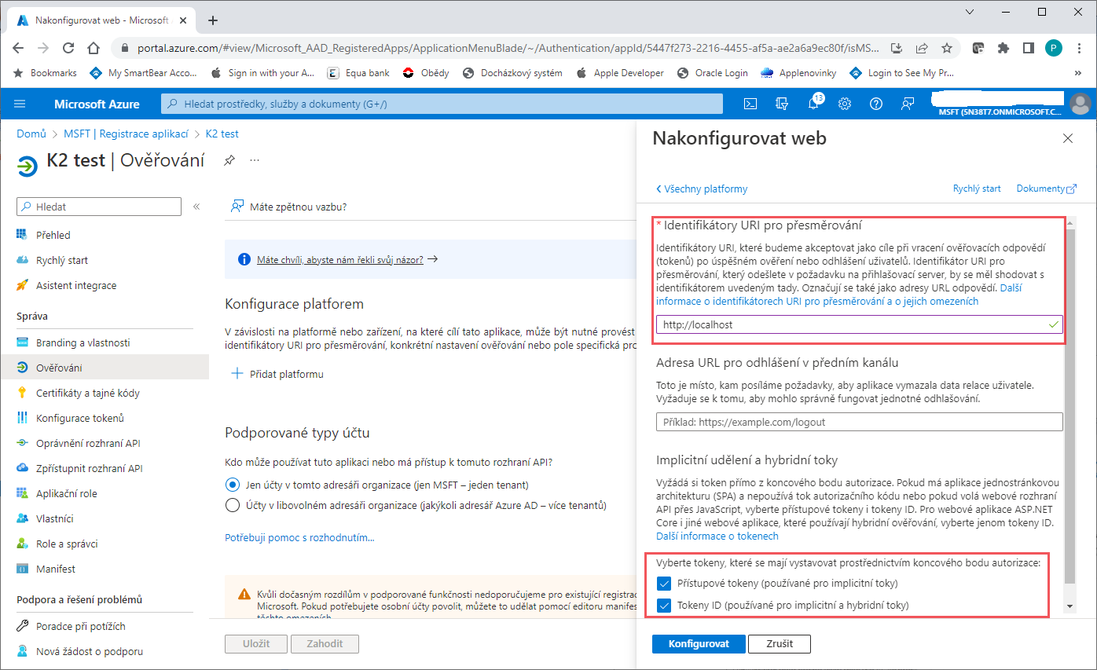Open Chrome profile P avatar
Viewport: 1097px width, 670px height.
tap(1053, 48)
